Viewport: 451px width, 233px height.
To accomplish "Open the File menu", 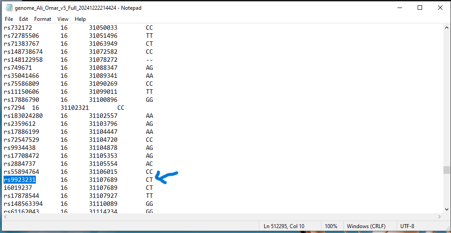I will 9,19.
